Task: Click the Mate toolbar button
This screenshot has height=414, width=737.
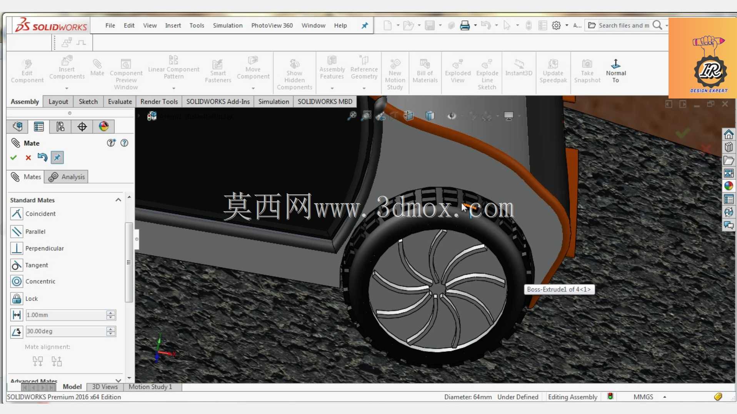Action: tap(97, 67)
